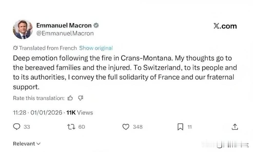The height and width of the screenshot is (152, 253).
Task: Click the "Translated from French" text
Action: [x=48, y=48]
